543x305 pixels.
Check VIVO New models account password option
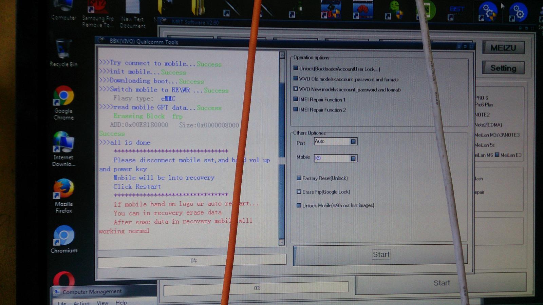click(x=296, y=89)
